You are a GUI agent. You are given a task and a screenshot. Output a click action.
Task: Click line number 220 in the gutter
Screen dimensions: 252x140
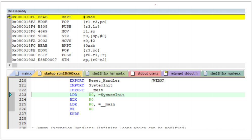[x=22, y=81]
